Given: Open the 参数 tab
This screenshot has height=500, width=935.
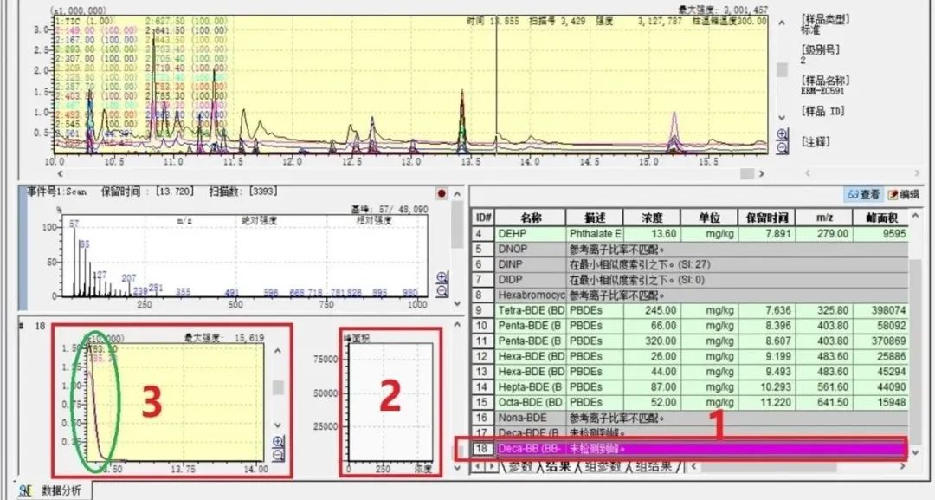Looking at the screenshot, I should pyautogui.click(x=519, y=467).
